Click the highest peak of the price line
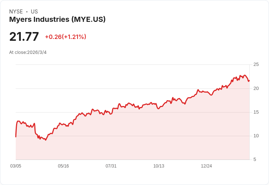This screenshot has width=269, height=185. [x=245, y=75]
